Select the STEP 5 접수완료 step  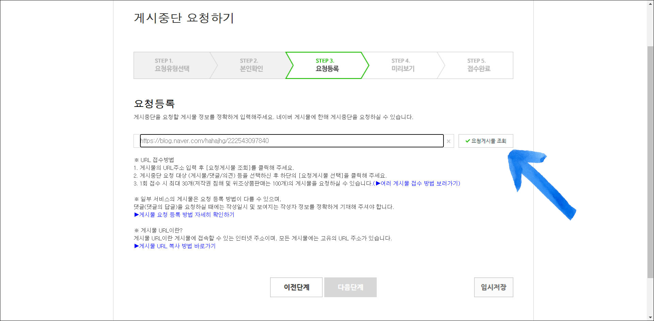[479, 65]
